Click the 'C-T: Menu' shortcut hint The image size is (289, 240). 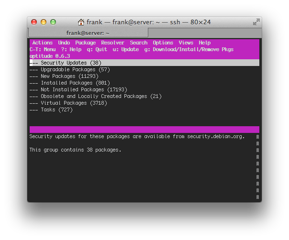pyautogui.click(x=43, y=50)
